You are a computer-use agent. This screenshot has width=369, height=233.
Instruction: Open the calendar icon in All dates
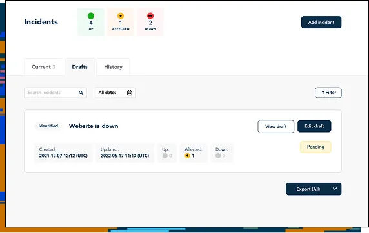click(130, 93)
